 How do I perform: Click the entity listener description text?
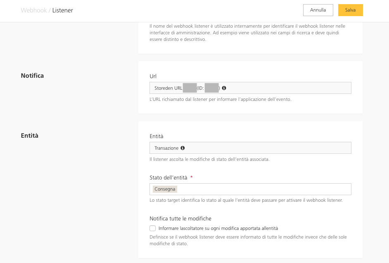[209, 159]
